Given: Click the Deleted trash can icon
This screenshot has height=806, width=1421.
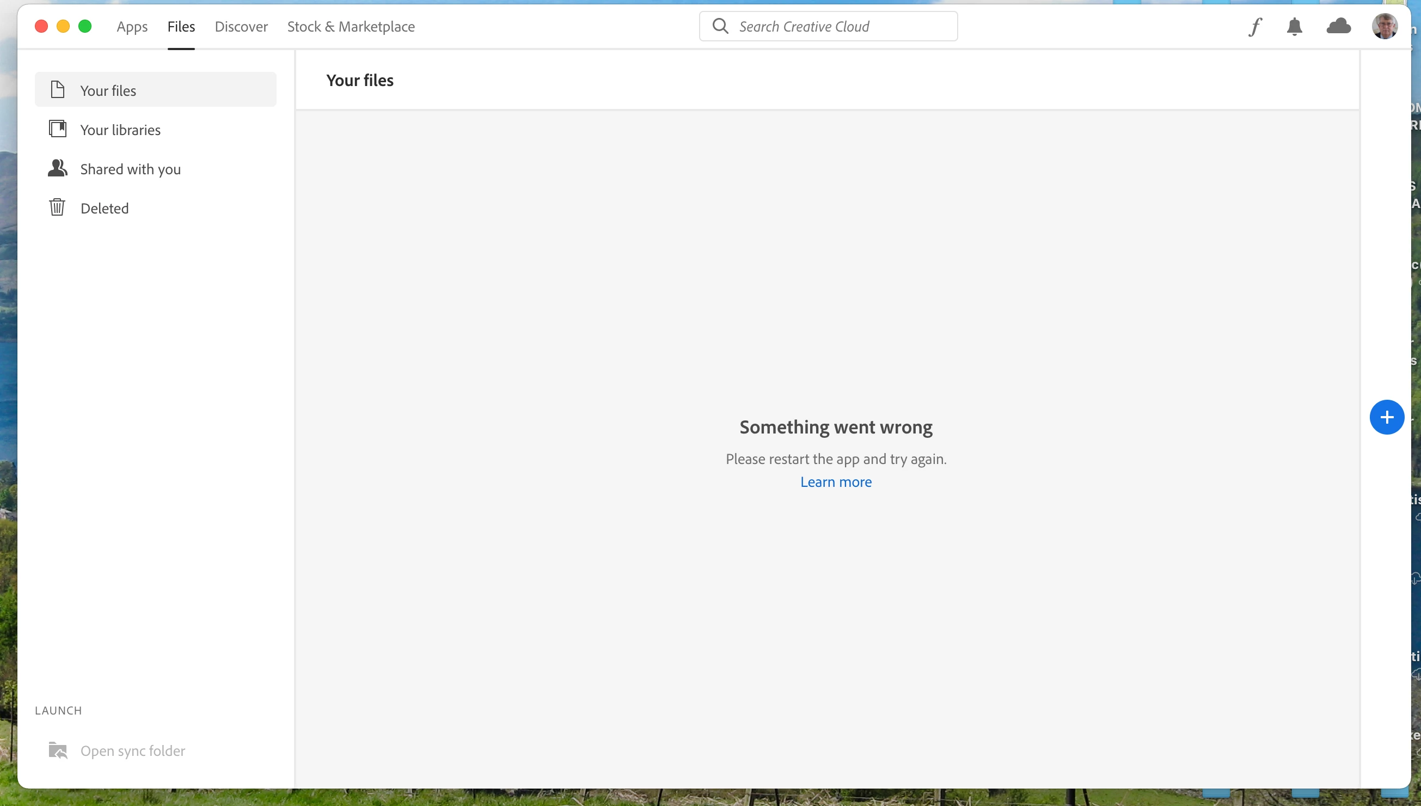Looking at the screenshot, I should pos(58,207).
